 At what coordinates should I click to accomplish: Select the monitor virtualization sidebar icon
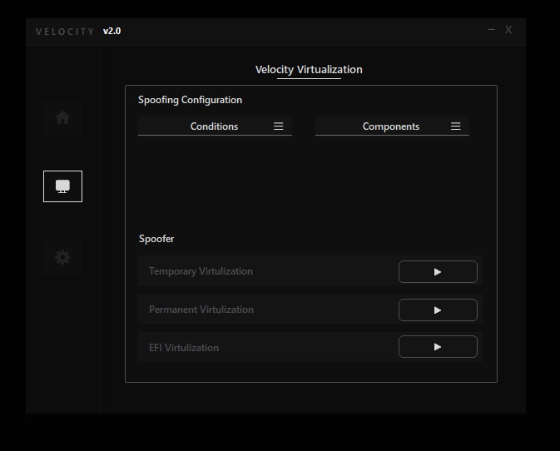click(62, 186)
